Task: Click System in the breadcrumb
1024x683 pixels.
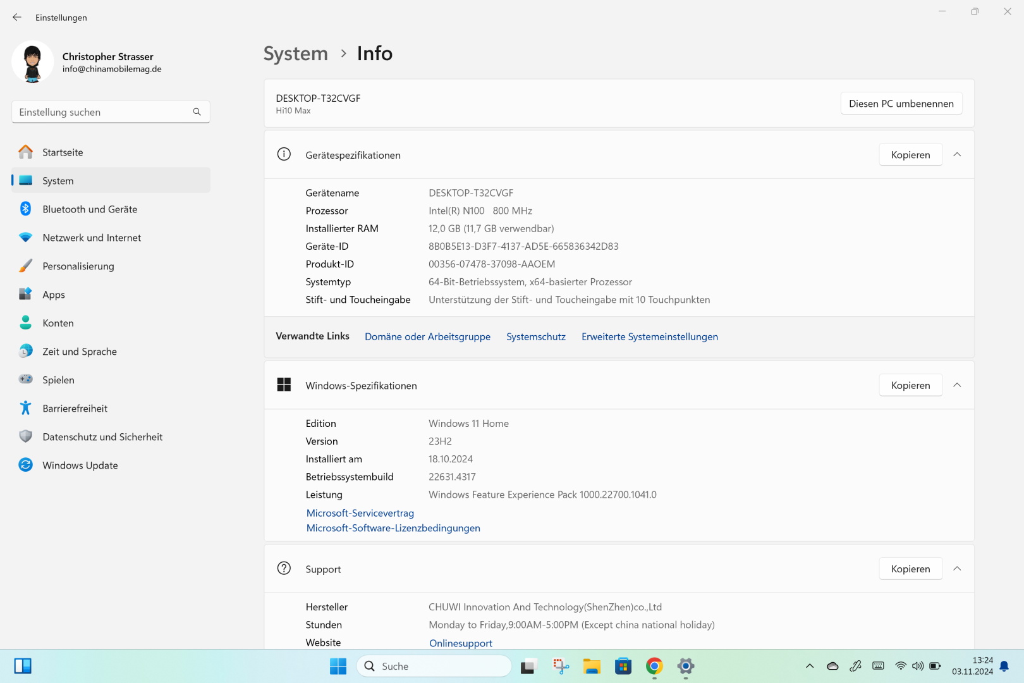Action: [296, 54]
